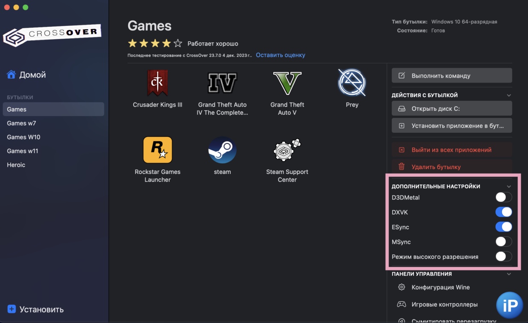The image size is (528, 323).
Task: Click the Работает хорошо rating text
Action: tap(213, 43)
